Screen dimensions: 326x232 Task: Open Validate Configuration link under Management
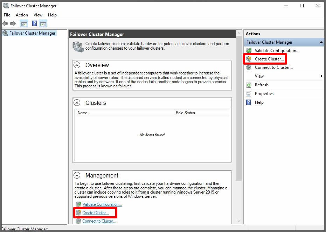pos(102,204)
